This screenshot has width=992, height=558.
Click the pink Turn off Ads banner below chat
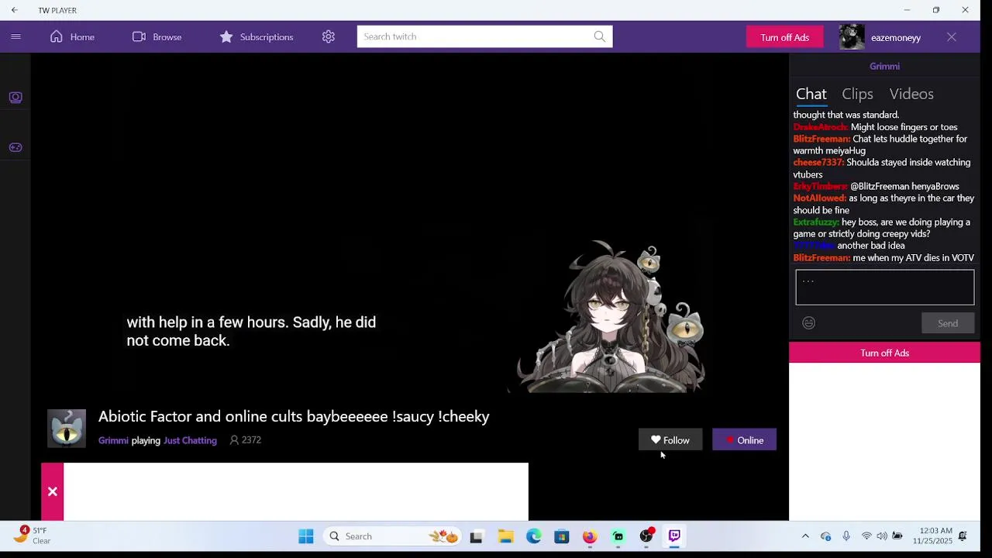click(x=884, y=353)
